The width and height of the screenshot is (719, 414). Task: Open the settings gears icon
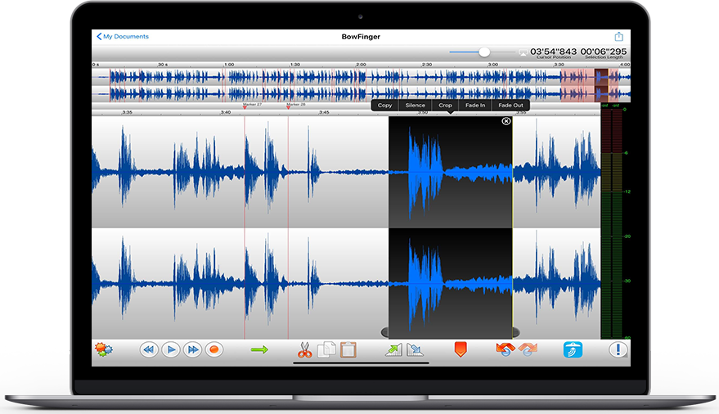click(104, 349)
